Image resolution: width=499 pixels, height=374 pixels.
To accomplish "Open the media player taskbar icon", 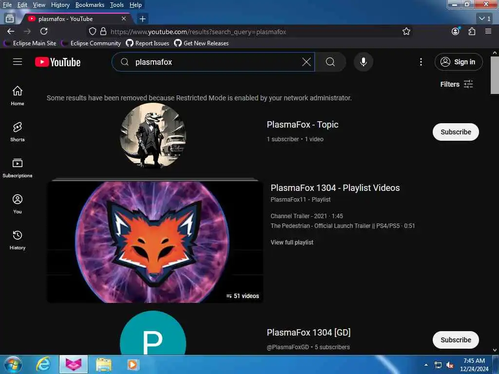I will coord(133,364).
